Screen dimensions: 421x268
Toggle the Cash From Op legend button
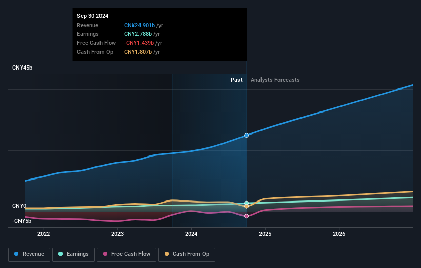point(187,254)
